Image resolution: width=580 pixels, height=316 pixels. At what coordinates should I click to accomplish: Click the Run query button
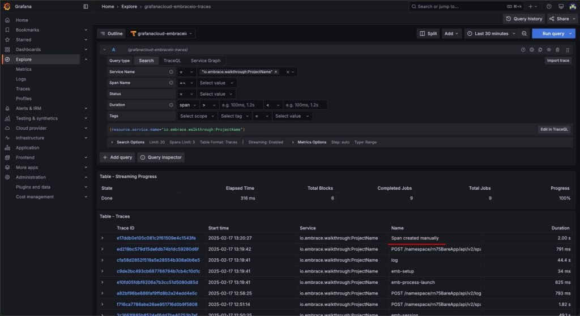pyautogui.click(x=553, y=33)
